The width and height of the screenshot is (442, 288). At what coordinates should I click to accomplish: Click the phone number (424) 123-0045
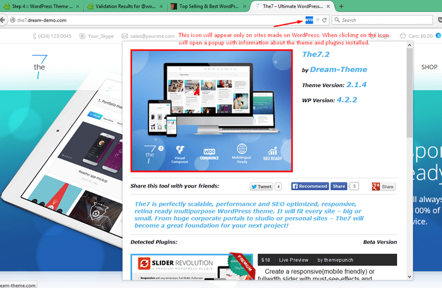coord(55,36)
